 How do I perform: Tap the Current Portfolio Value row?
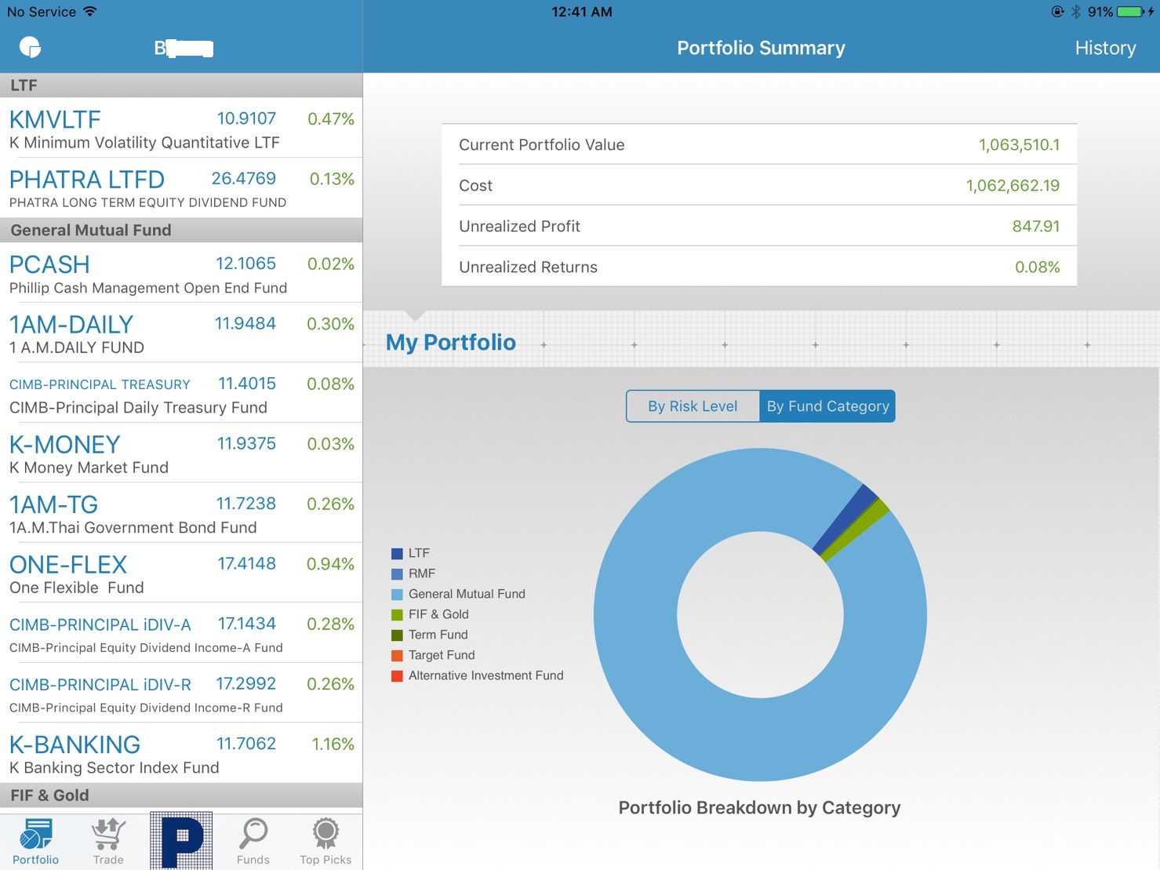click(759, 144)
